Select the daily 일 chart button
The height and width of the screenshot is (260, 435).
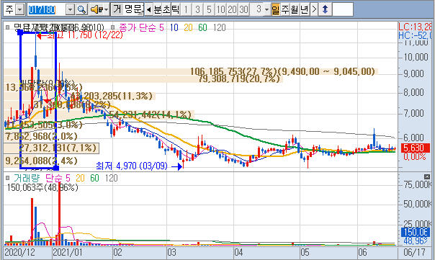click(276, 9)
